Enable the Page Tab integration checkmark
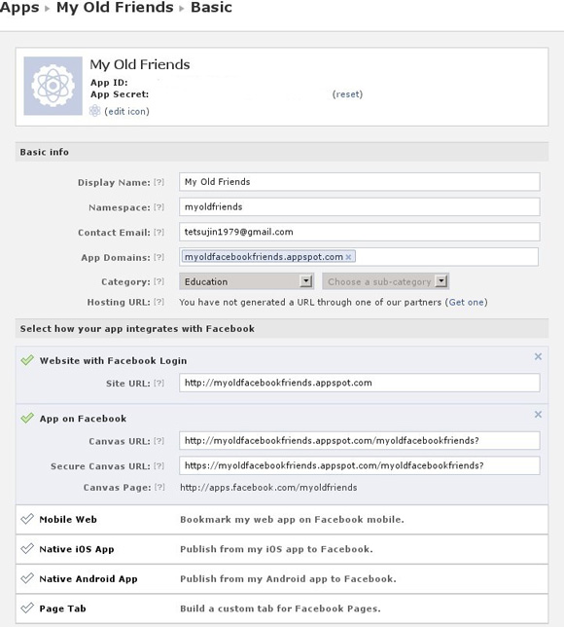Screen dimensions: 564x627 pyautogui.click(x=27, y=609)
